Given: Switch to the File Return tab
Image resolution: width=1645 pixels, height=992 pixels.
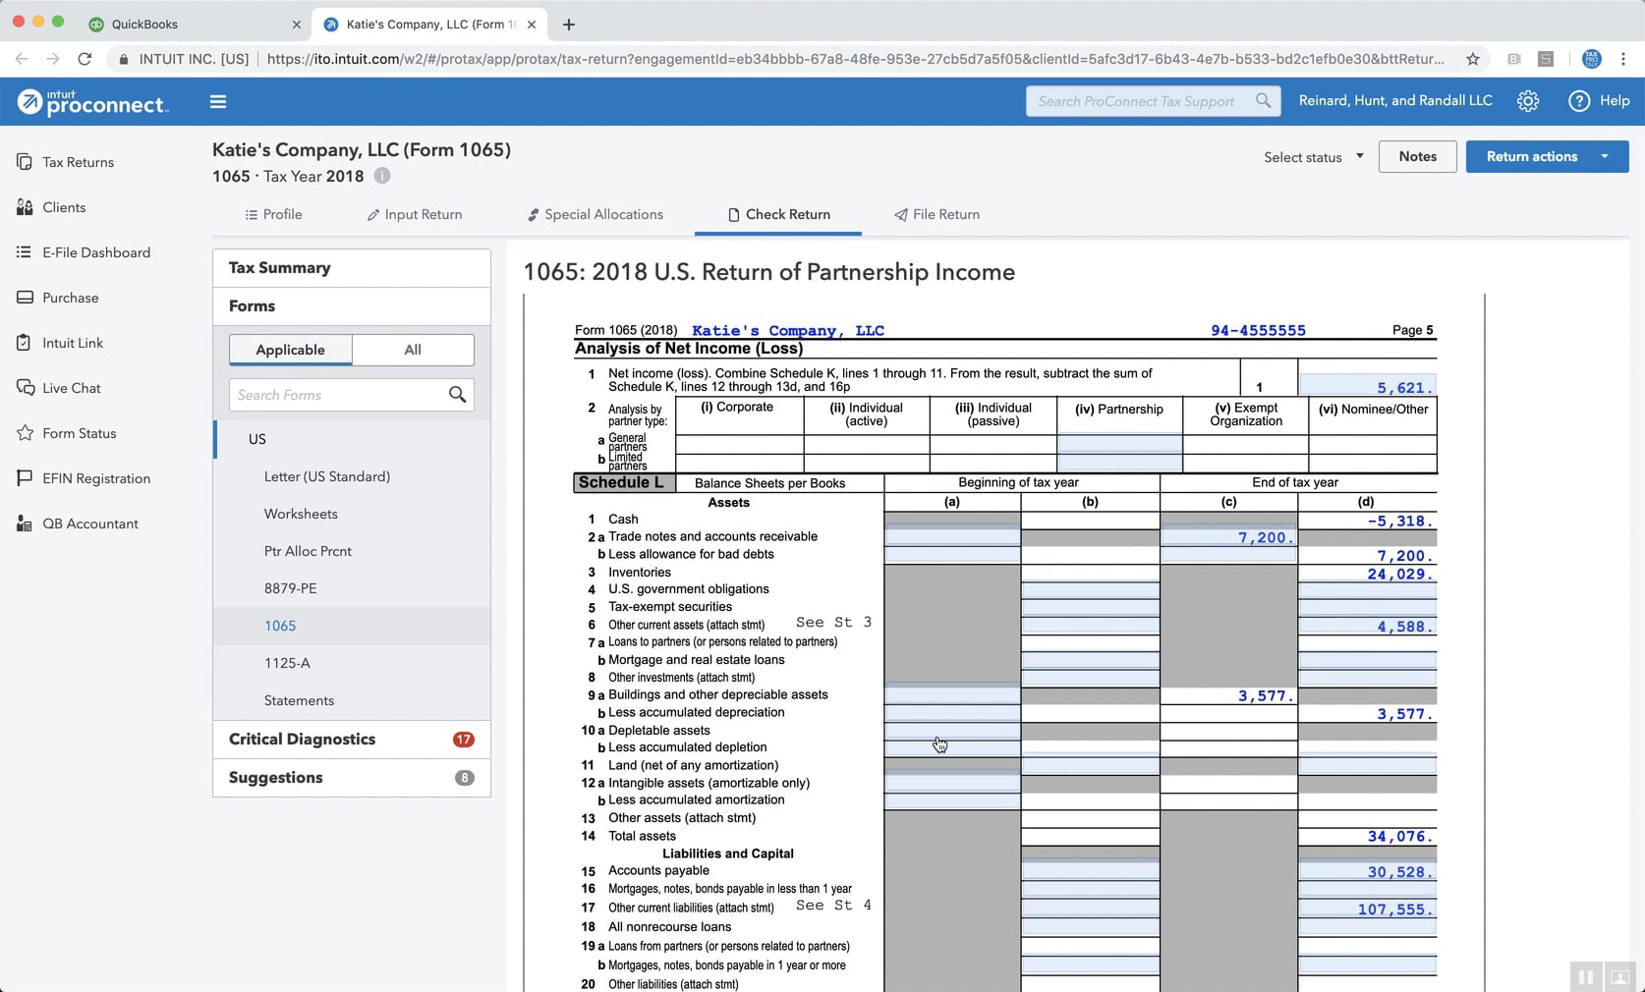Looking at the screenshot, I should [936, 214].
